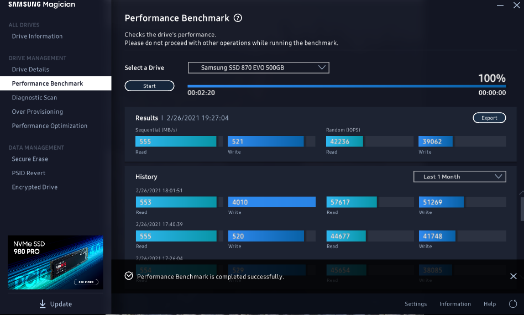Minimize the Samsung Magician window
Image resolution: width=524 pixels, height=315 pixels.
coord(501,5)
